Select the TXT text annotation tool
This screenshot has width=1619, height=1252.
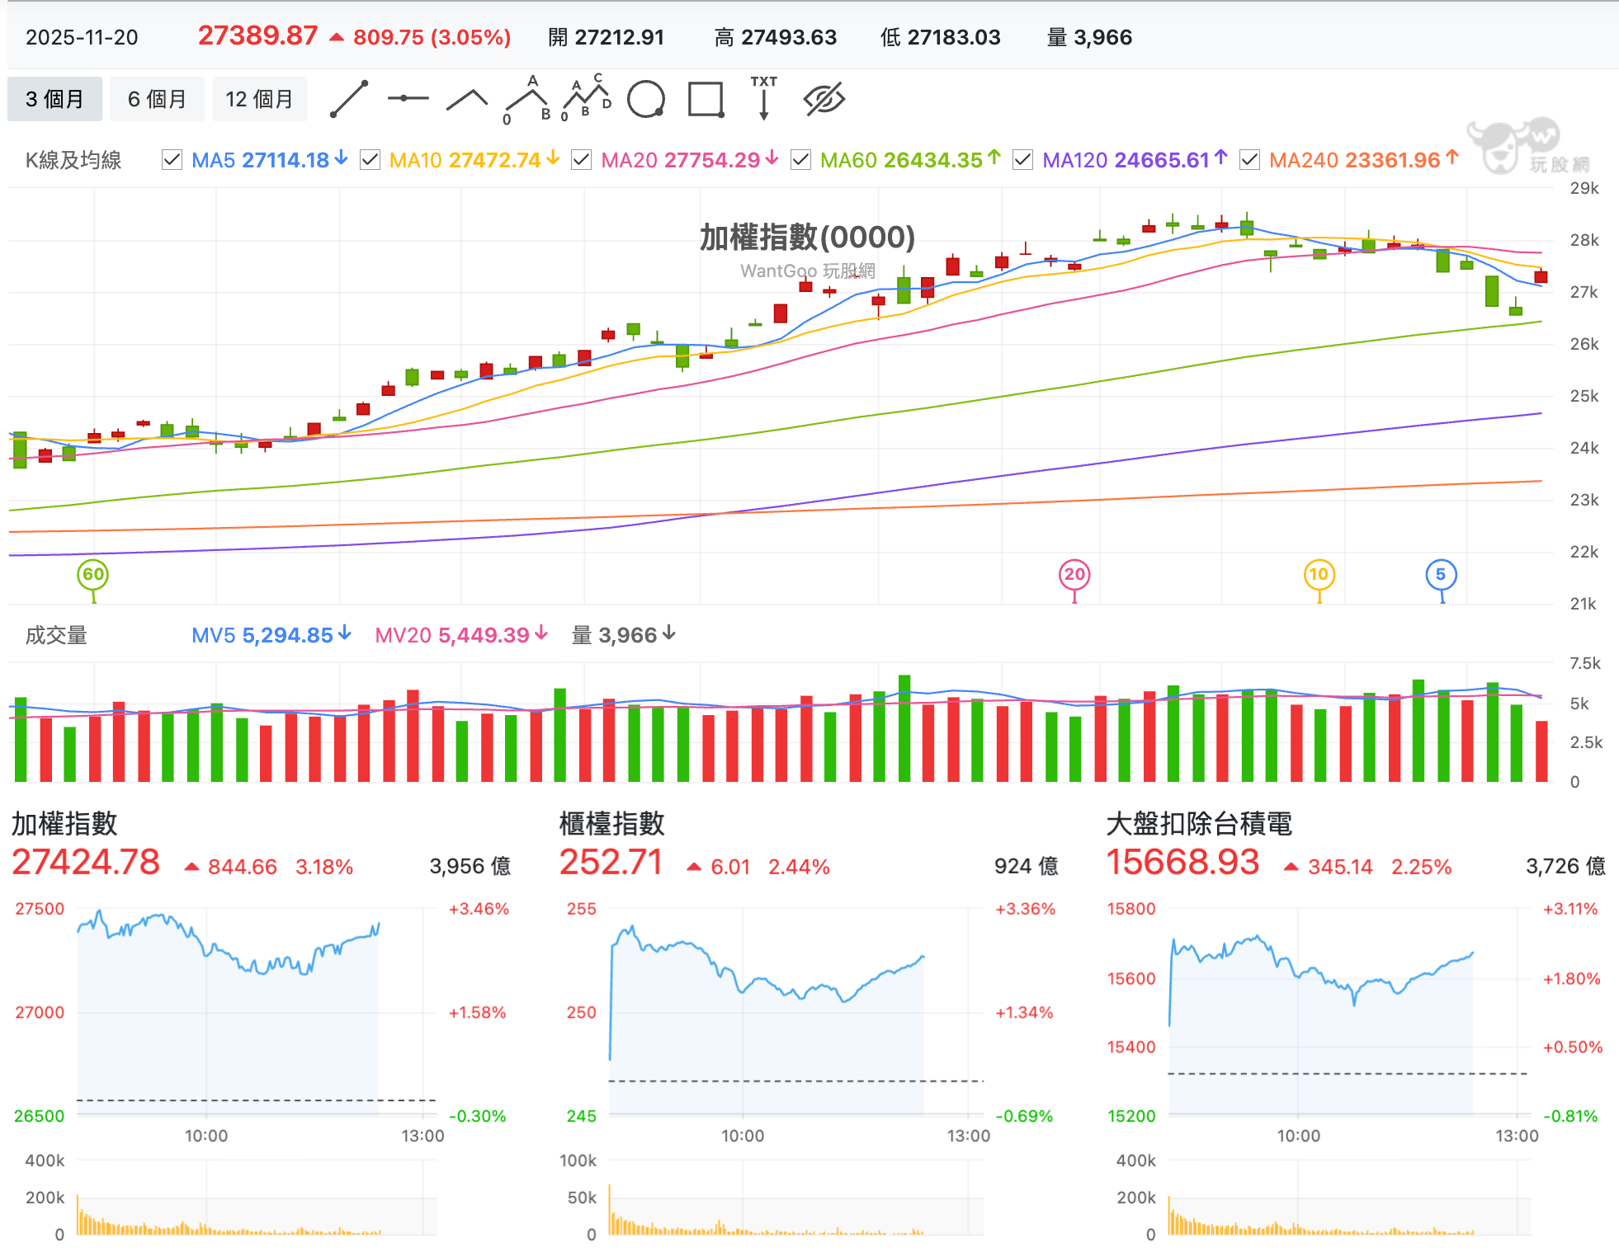pyautogui.click(x=764, y=98)
